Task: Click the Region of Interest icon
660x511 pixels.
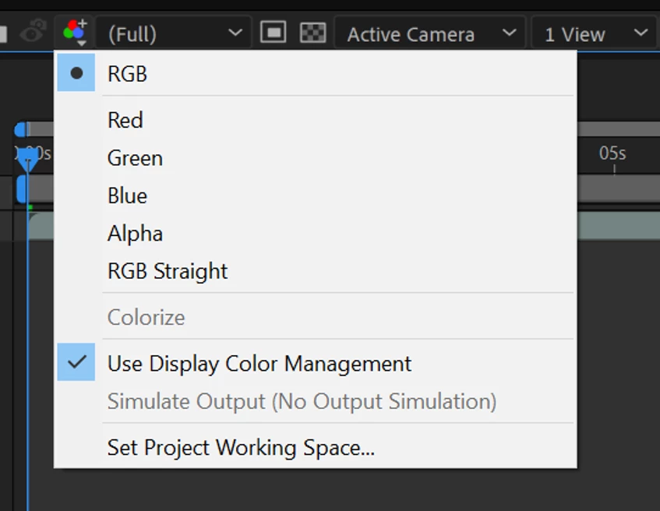Action: [x=273, y=33]
